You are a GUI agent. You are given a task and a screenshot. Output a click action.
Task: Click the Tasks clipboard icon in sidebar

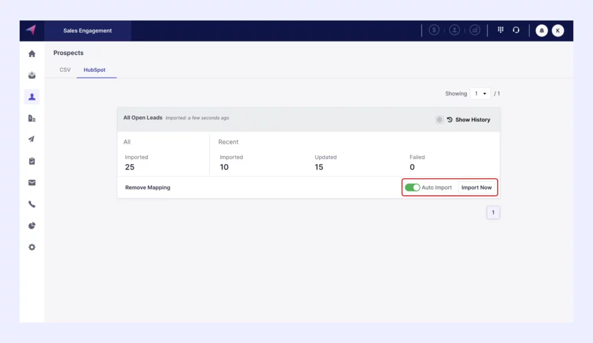click(32, 161)
